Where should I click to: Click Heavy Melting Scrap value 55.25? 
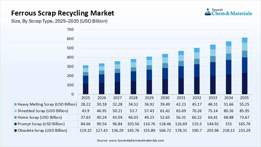coord(244,104)
